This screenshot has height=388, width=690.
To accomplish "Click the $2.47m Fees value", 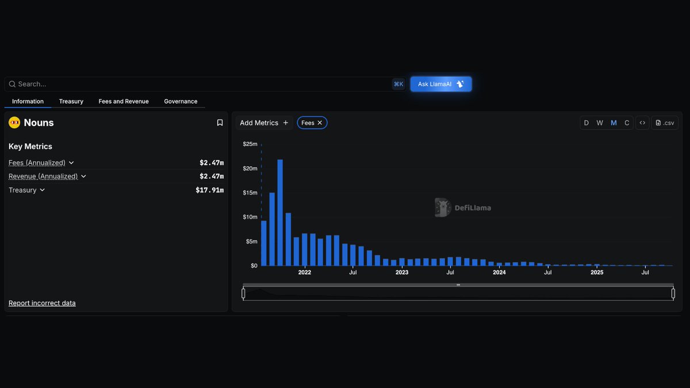I will [212, 163].
